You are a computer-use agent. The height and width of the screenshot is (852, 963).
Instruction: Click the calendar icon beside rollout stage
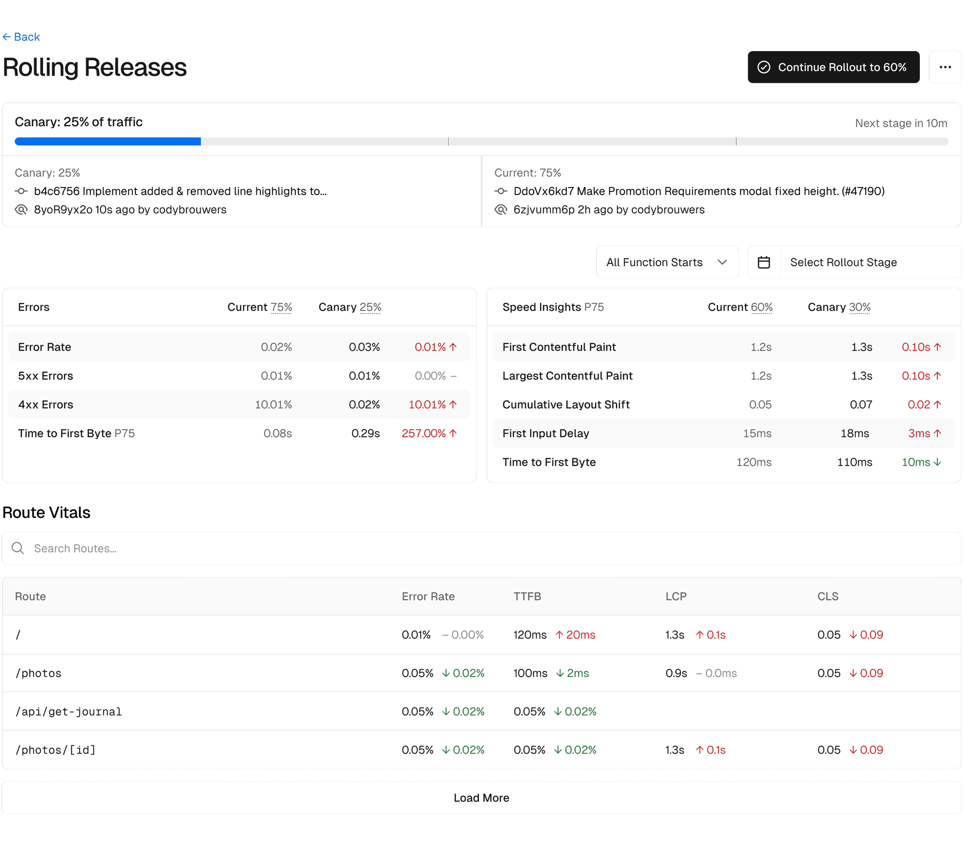(x=763, y=262)
